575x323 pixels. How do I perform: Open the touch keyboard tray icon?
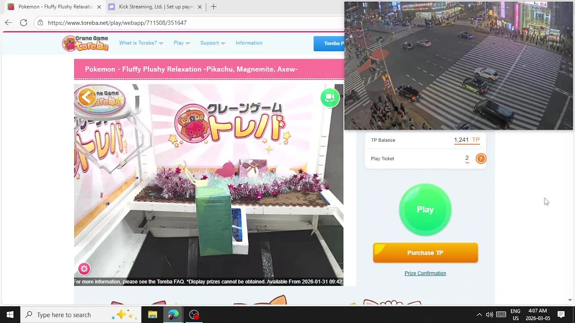point(501,314)
